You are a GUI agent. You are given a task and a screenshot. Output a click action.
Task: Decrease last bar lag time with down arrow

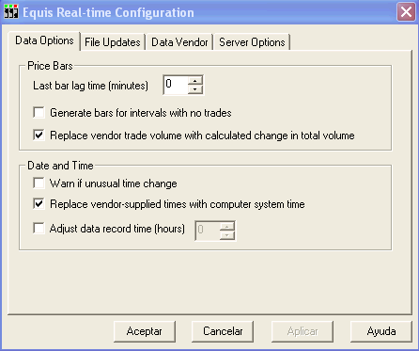click(x=195, y=89)
